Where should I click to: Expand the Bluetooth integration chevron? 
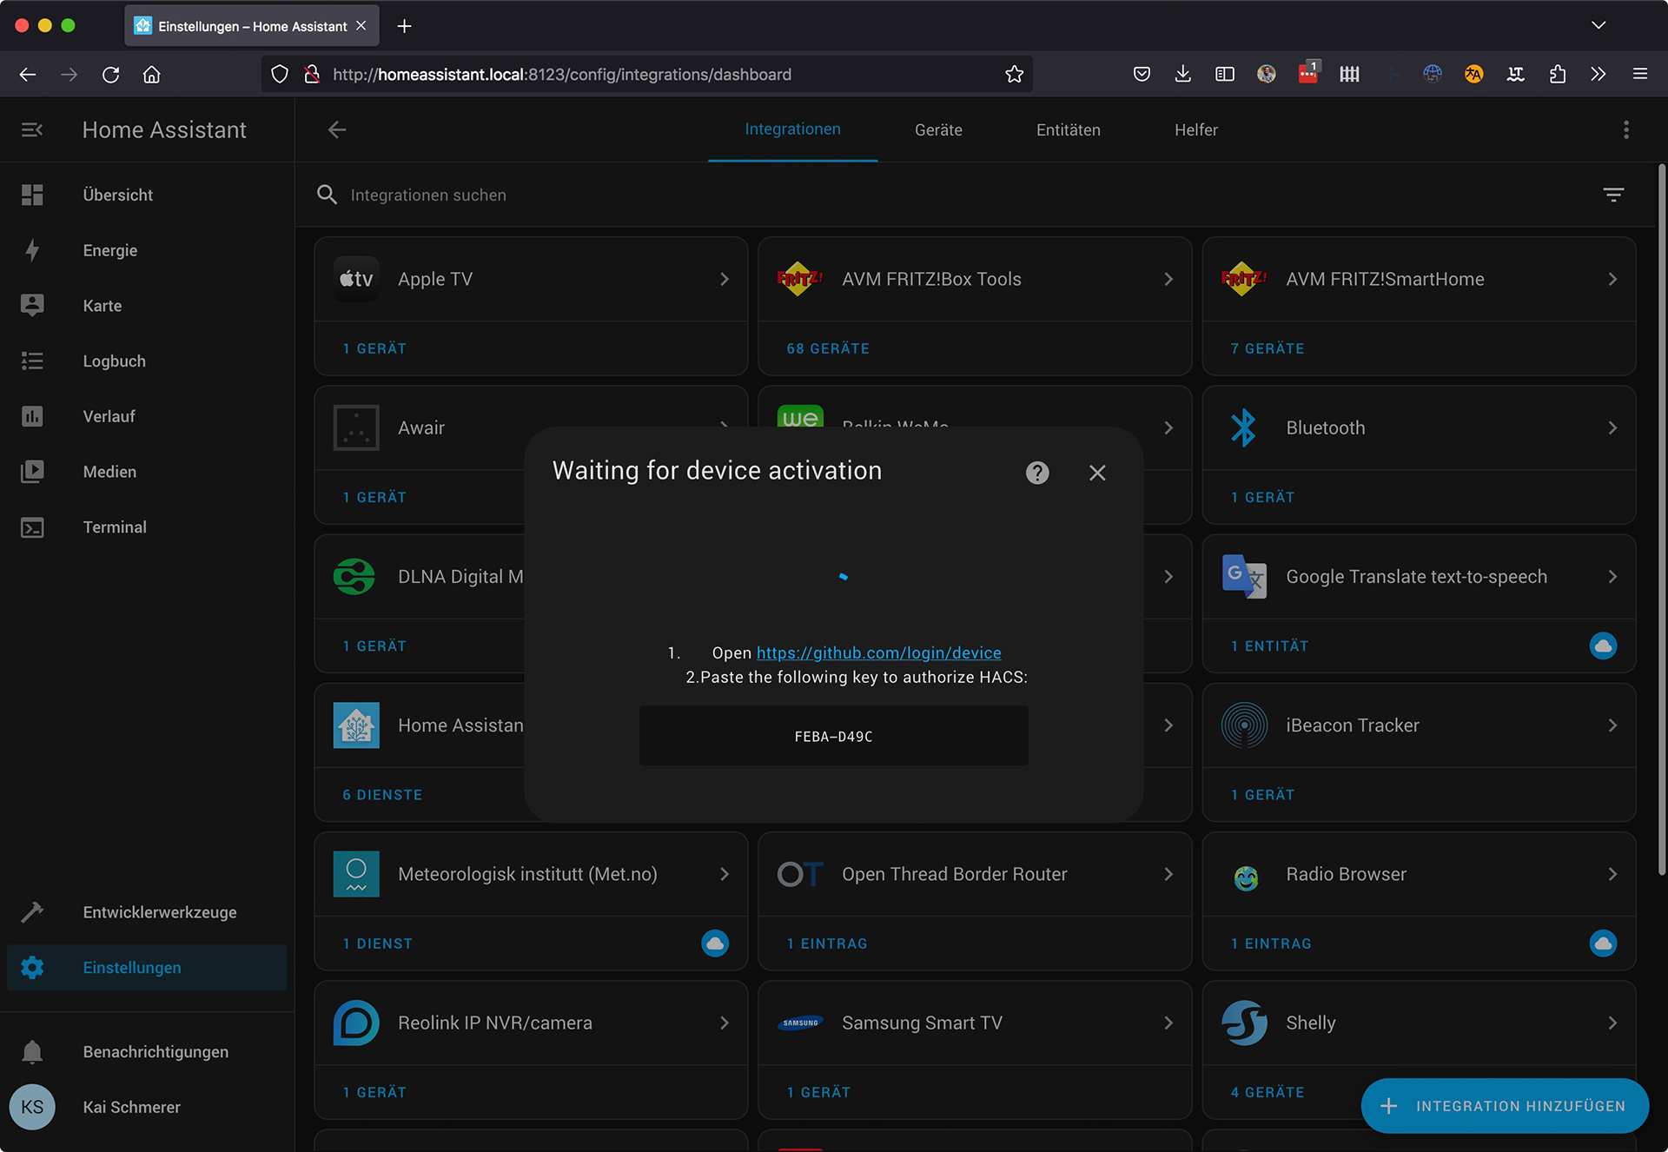pyautogui.click(x=1612, y=427)
